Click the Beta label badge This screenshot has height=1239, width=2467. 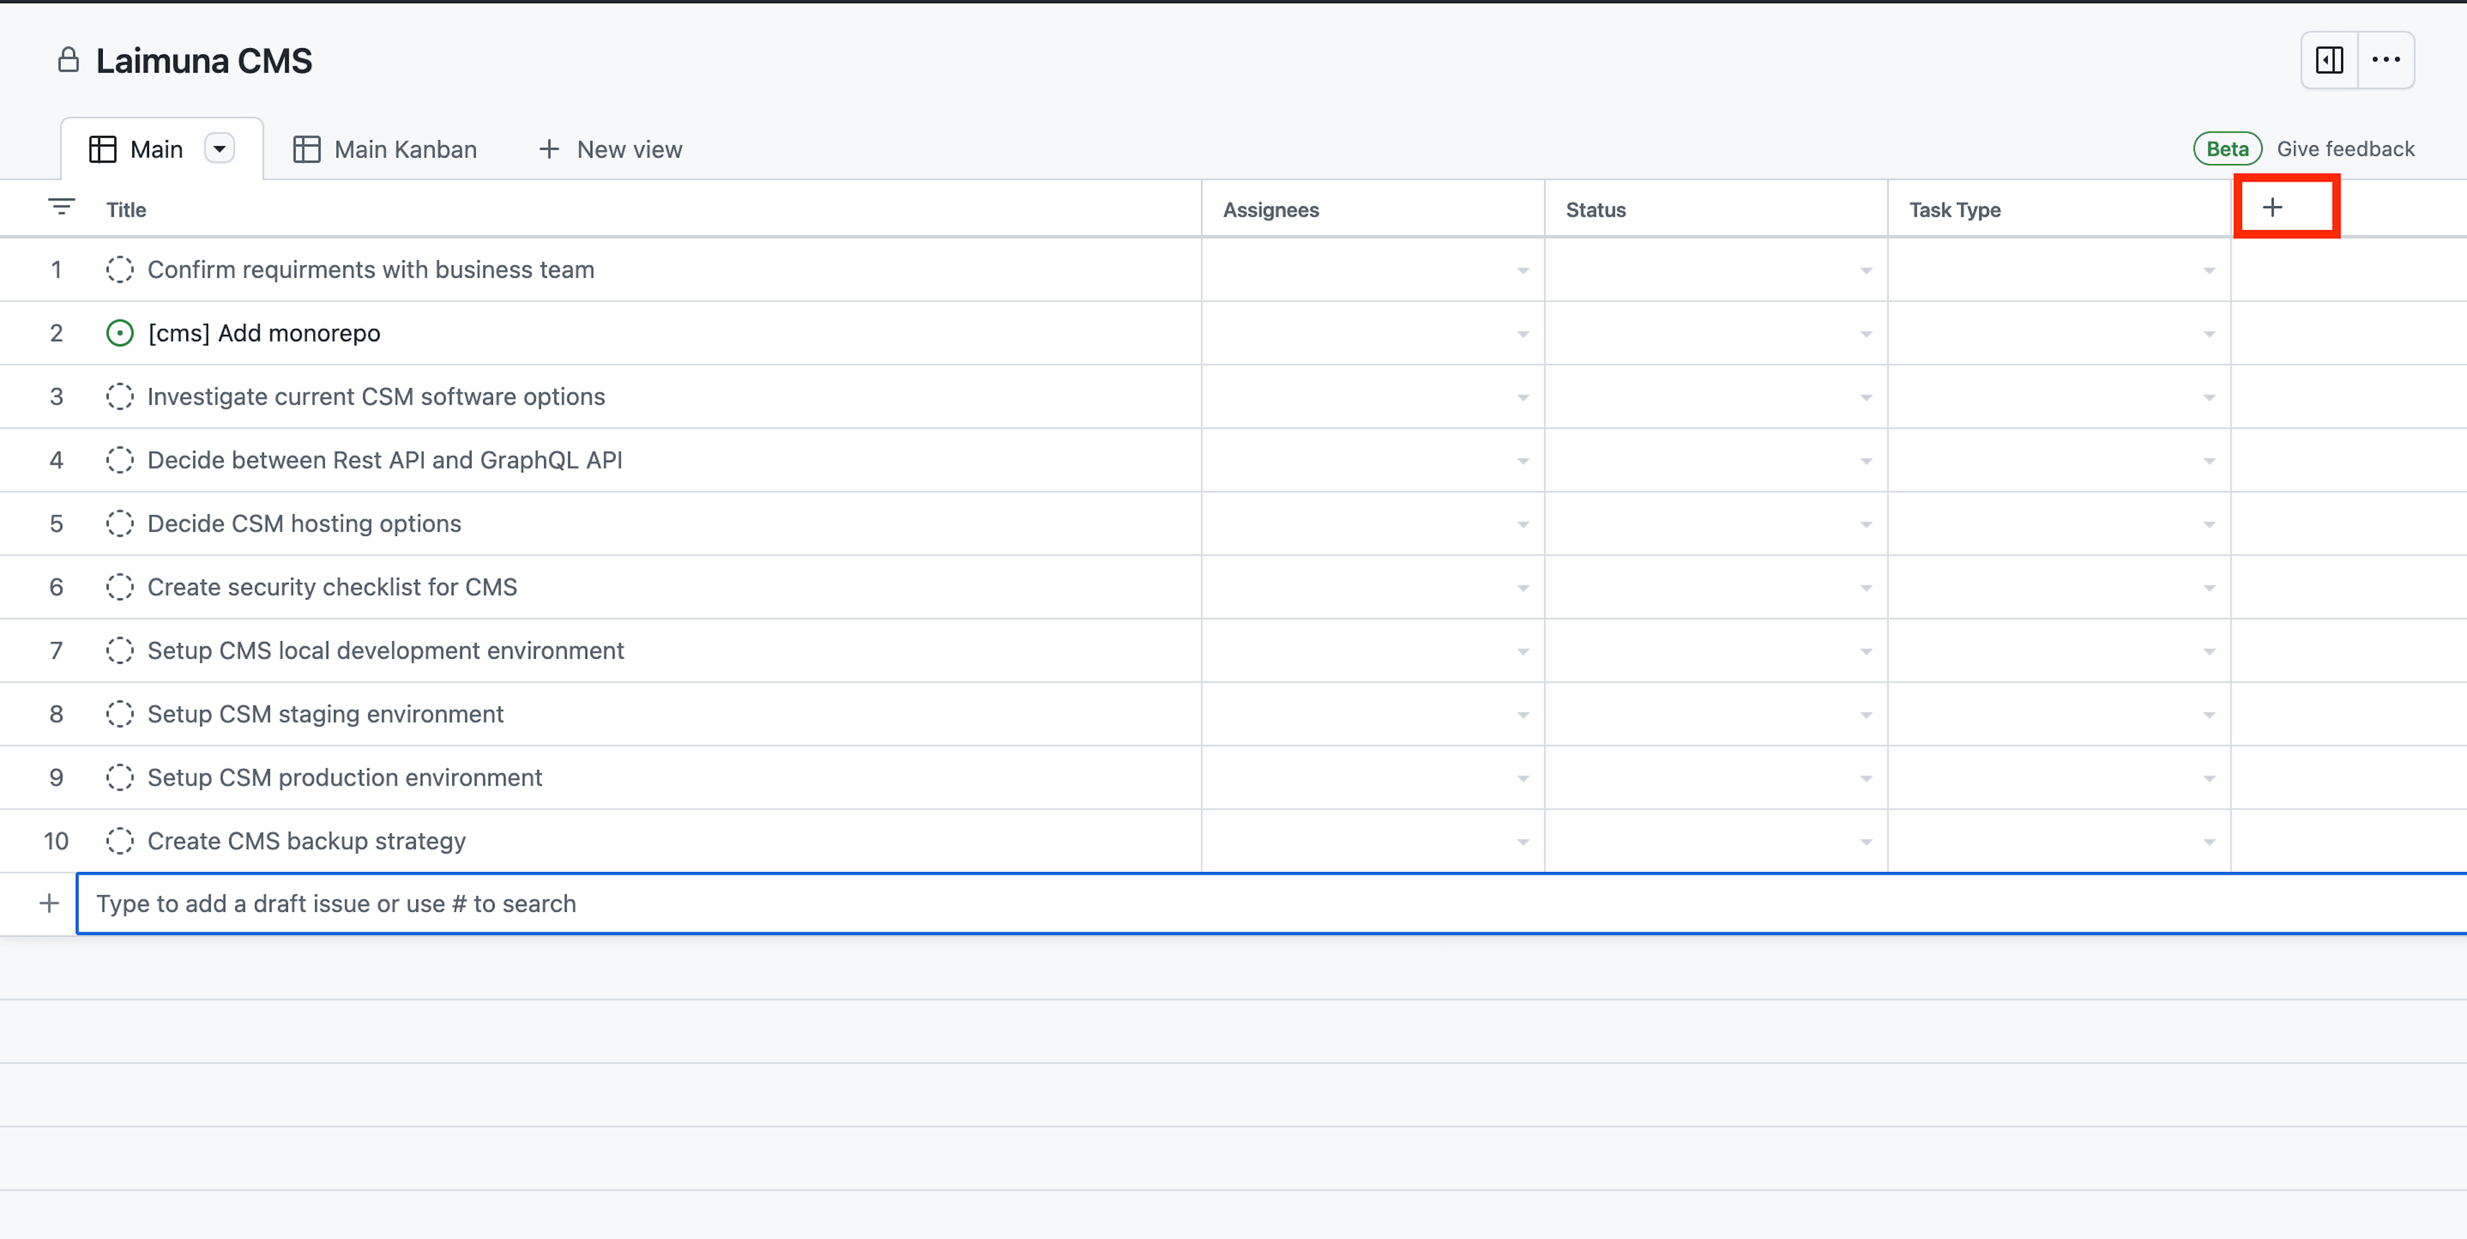pos(2227,148)
